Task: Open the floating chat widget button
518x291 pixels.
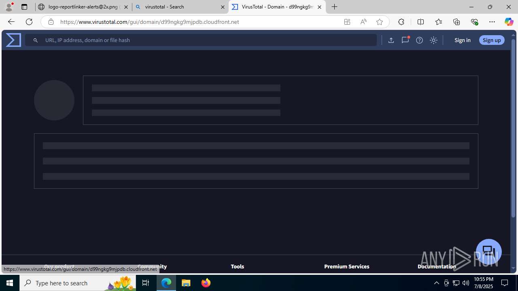Action: [489, 251]
